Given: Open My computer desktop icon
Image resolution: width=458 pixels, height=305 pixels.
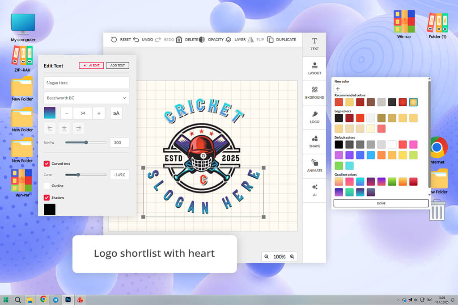Looking at the screenshot, I should (23, 28).
